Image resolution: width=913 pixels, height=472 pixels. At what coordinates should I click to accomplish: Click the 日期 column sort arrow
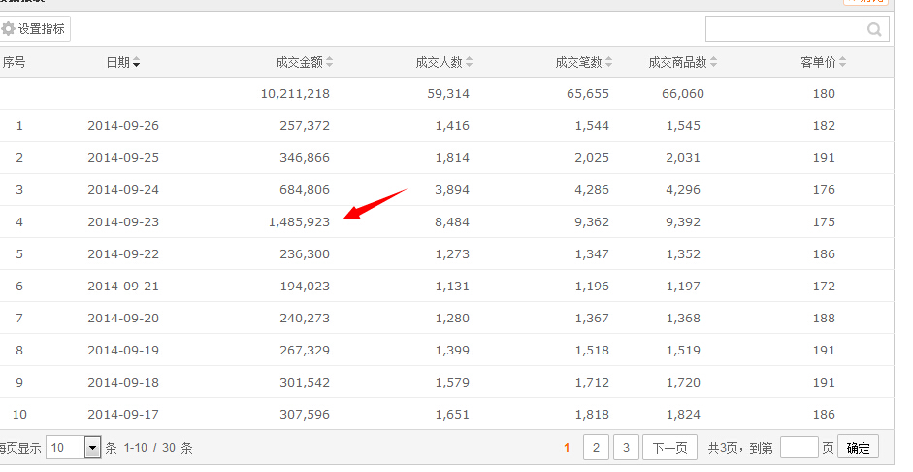coord(137,63)
